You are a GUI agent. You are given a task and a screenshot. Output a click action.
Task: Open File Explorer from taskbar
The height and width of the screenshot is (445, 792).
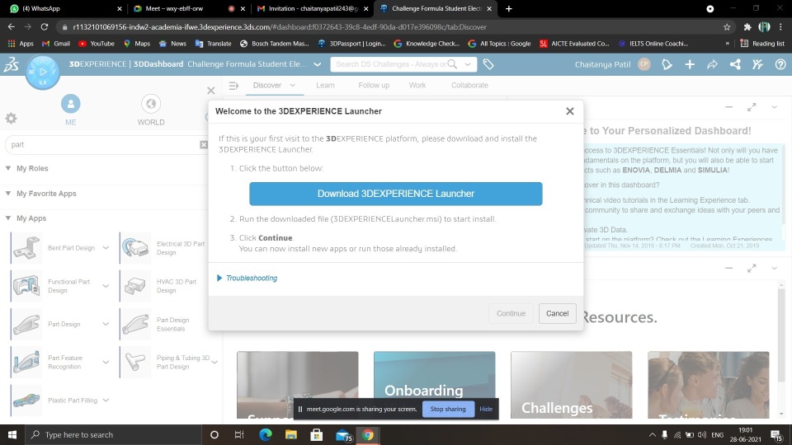tap(291, 434)
